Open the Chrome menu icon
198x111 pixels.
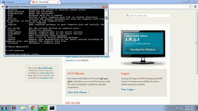pyautogui.click(x=195, y=6)
